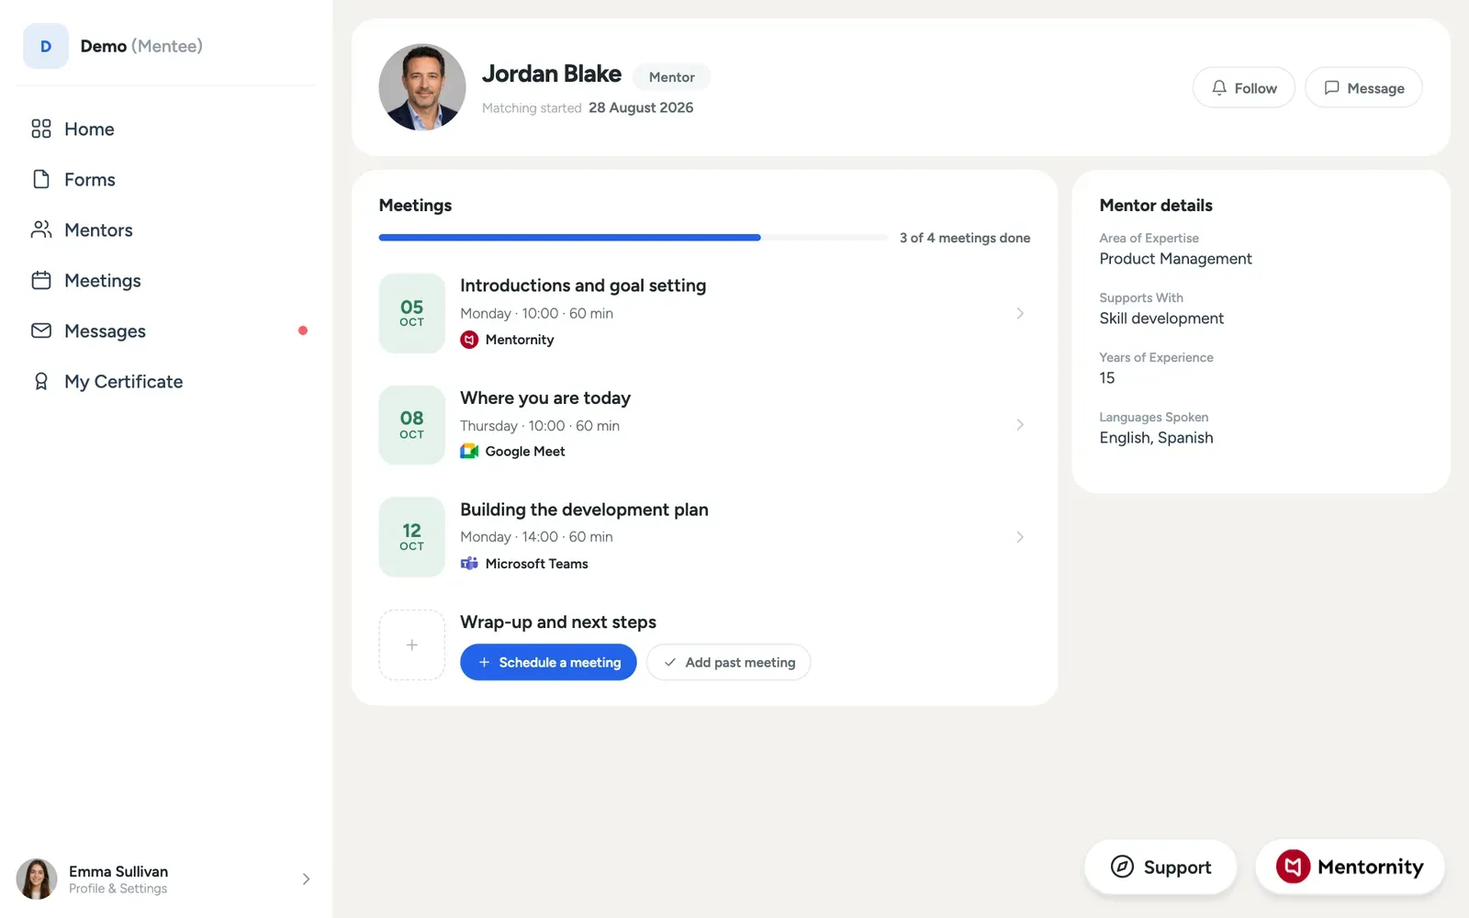Screen dimensions: 1469x918
Task: Click the Add past meeting button
Action: pyautogui.click(x=729, y=662)
